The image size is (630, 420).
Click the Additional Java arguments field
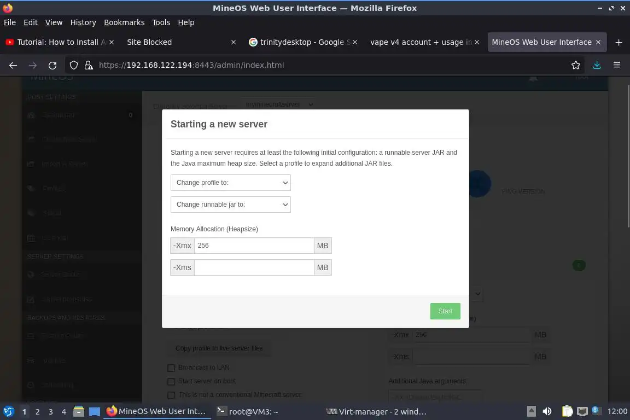click(435, 396)
